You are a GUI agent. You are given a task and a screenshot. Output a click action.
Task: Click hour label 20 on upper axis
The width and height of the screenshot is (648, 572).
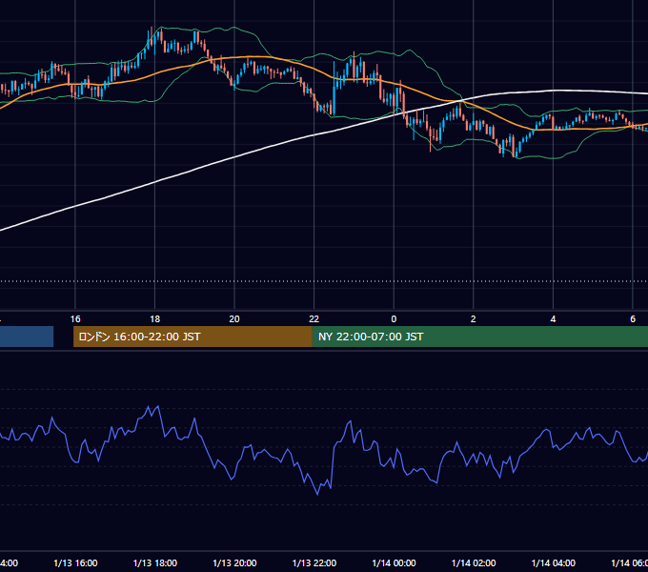234,319
